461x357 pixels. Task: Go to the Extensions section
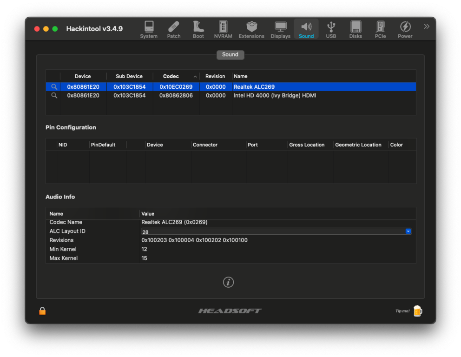(251, 29)
